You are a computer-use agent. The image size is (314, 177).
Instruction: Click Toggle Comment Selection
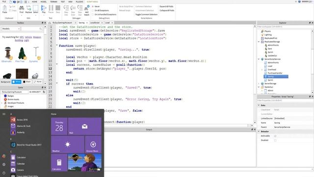[x=146, y=14]
